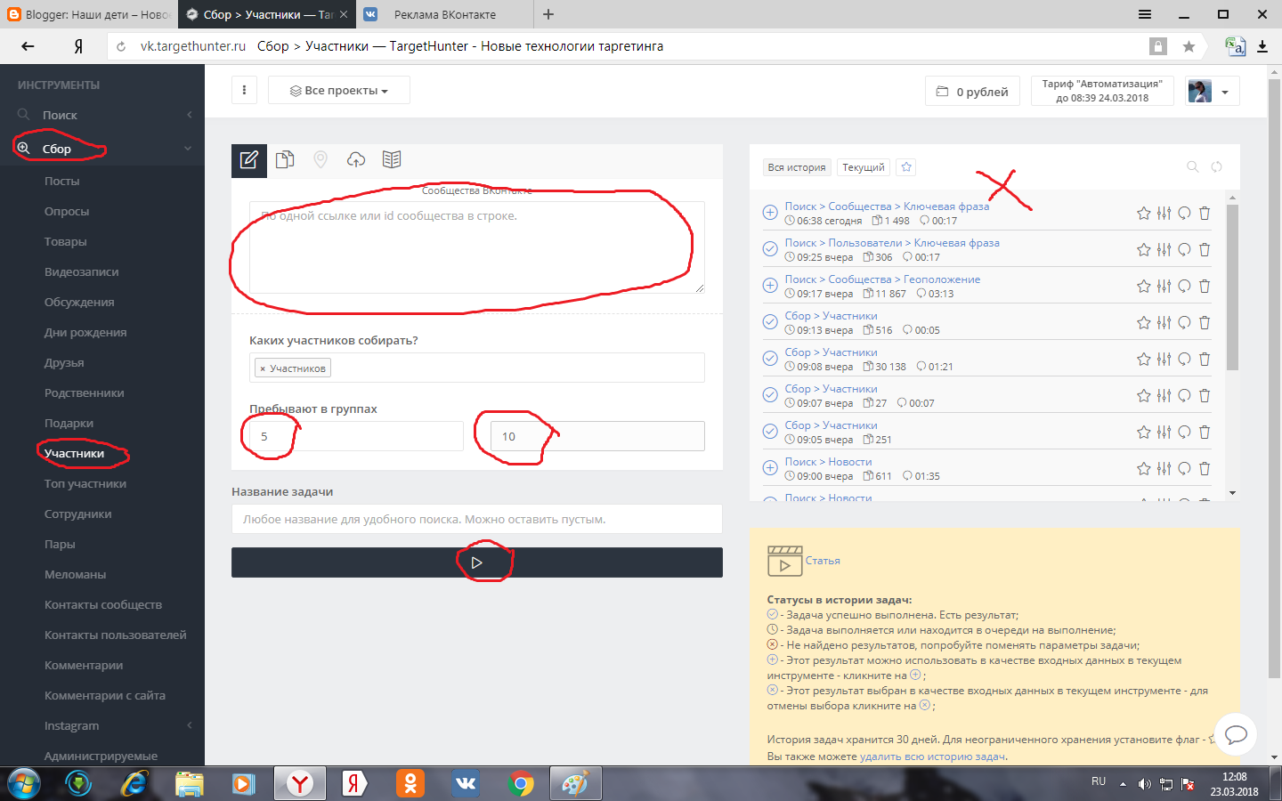Open Поиск > Сообщества > Геоположение task link
The height and width of the screenshot is (801, 1282).
[882, 279]
